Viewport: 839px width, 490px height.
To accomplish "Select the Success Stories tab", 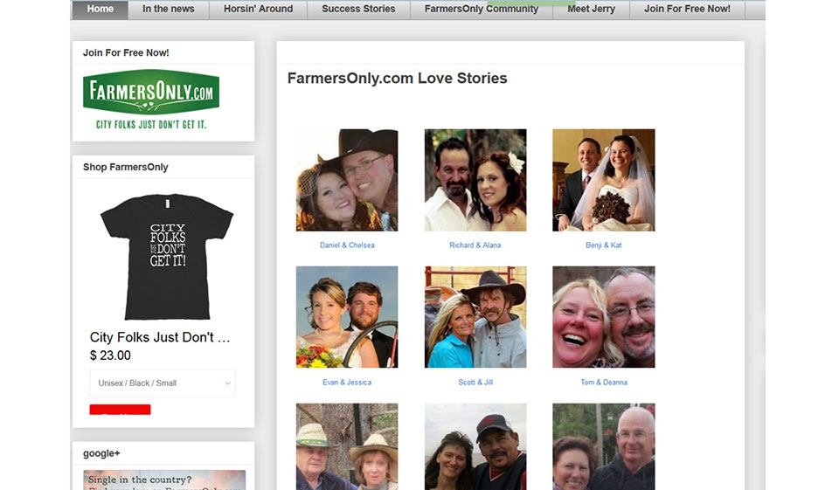I will 358,10.
